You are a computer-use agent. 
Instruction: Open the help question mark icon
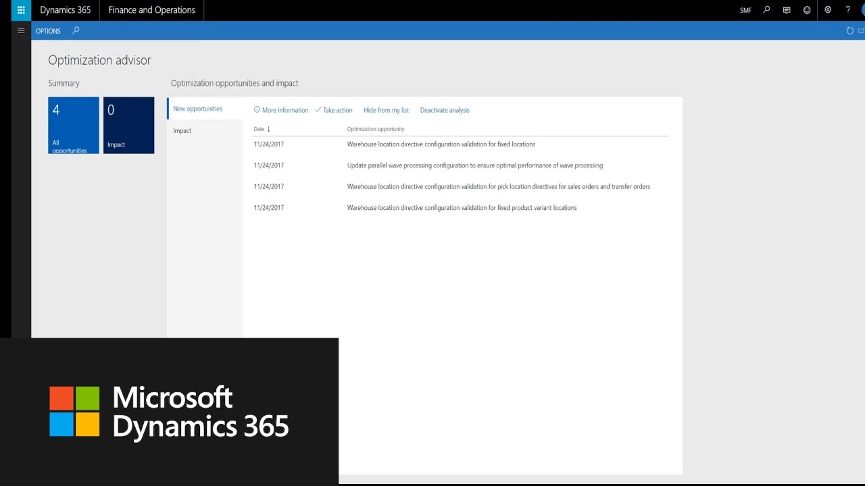click(848, 10)
